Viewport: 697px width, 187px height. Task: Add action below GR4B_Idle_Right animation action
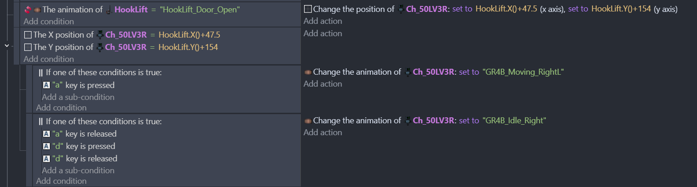[x=322, y=132]
